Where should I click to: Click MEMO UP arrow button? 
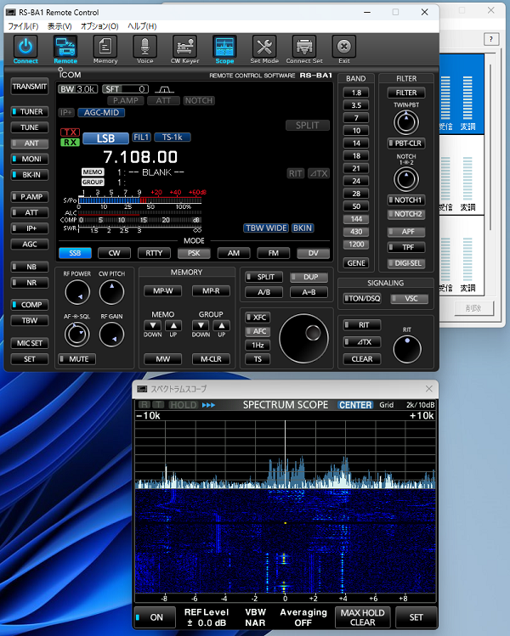tap(173, 325)
